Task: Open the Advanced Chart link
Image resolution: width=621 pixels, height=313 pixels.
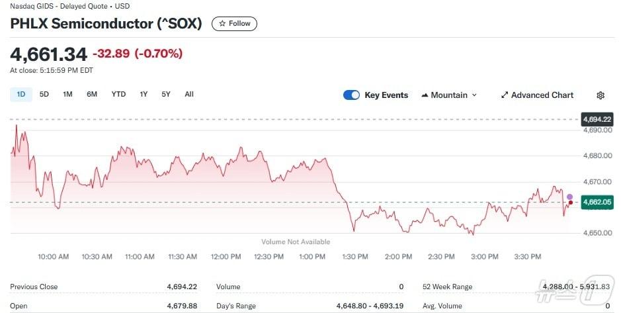Action: pyautogui.click(x=542, y=95)
